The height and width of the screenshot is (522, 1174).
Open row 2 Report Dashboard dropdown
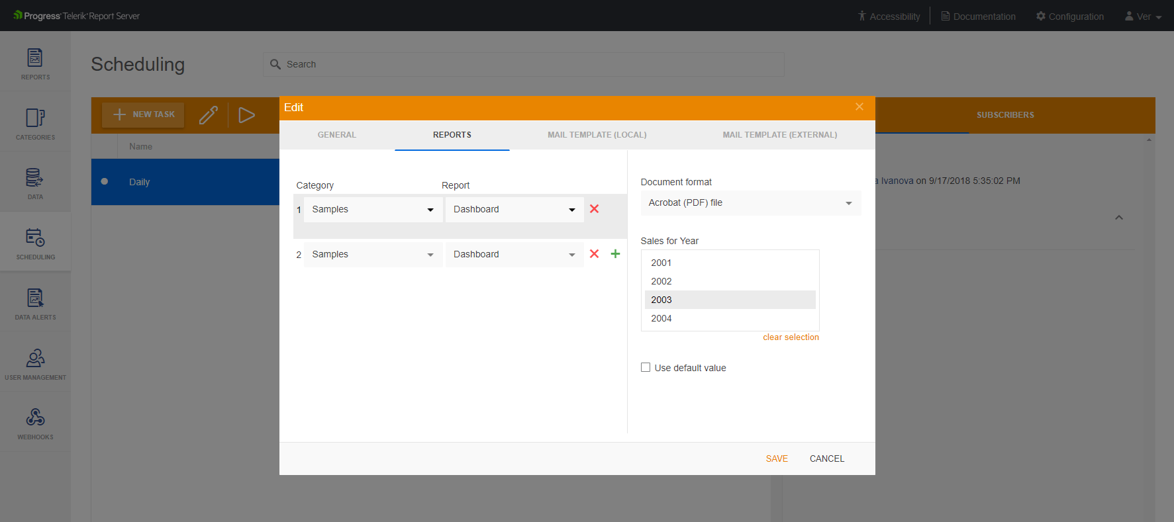click(514, 255)
